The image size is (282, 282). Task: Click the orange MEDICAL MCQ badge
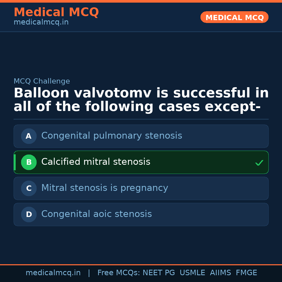point(234,17)
